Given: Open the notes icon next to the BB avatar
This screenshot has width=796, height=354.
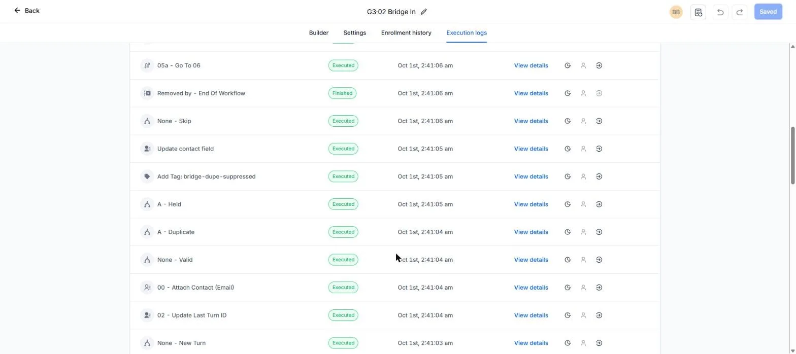Looking at the screenshot, I should tap(698, 12).
